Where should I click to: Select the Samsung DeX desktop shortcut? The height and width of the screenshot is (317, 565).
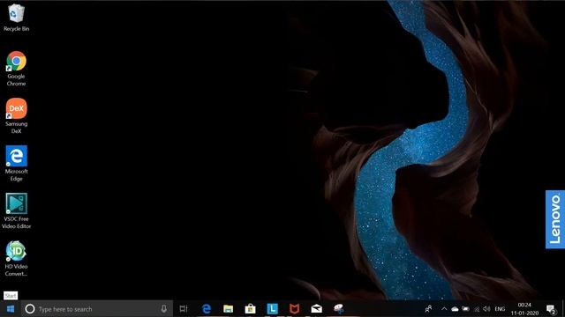tap(16, 116)
